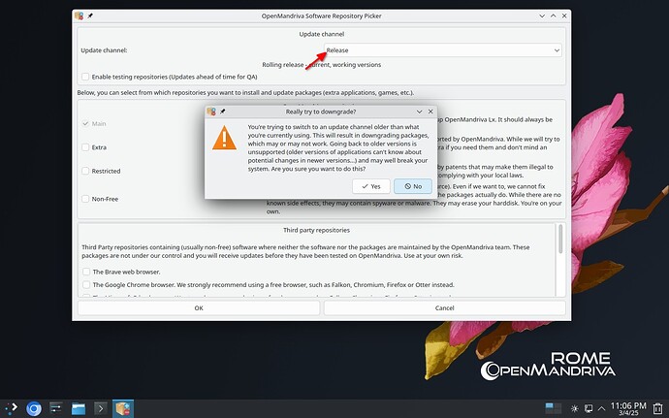Open the file manager from taskbar

(79, 407)
